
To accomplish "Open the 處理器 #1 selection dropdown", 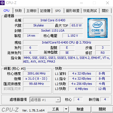I will [45, 100].
